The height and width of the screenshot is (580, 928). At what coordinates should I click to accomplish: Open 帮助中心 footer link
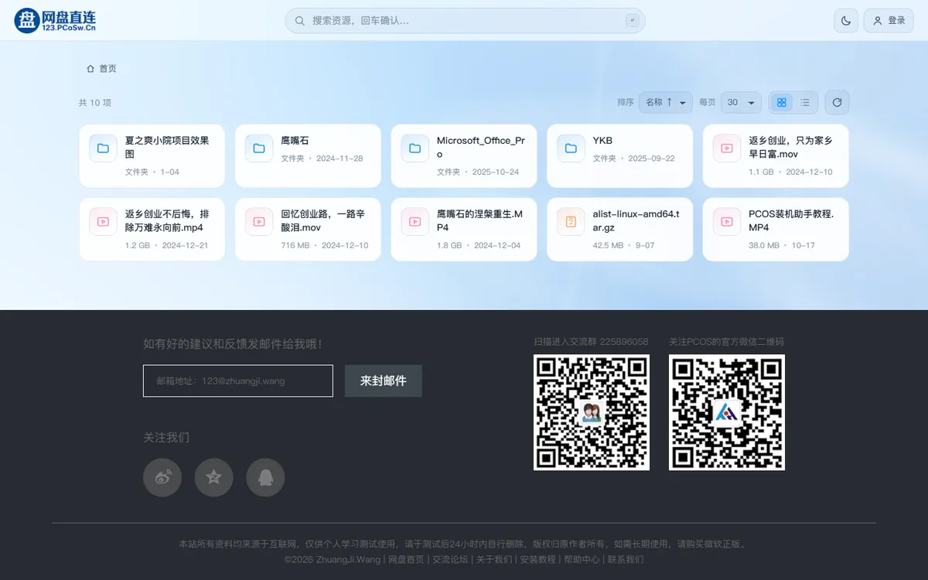tap(582, 559)
